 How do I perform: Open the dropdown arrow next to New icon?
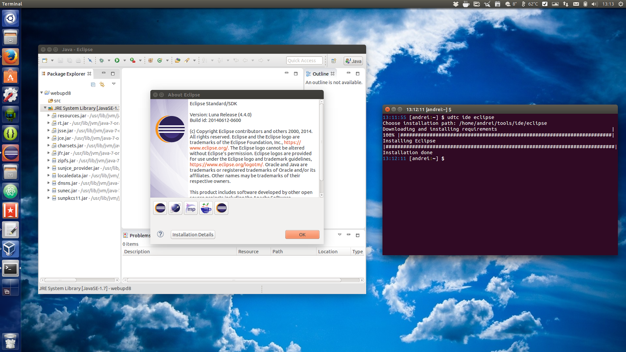pyautogui.click(x=52, y=60)
